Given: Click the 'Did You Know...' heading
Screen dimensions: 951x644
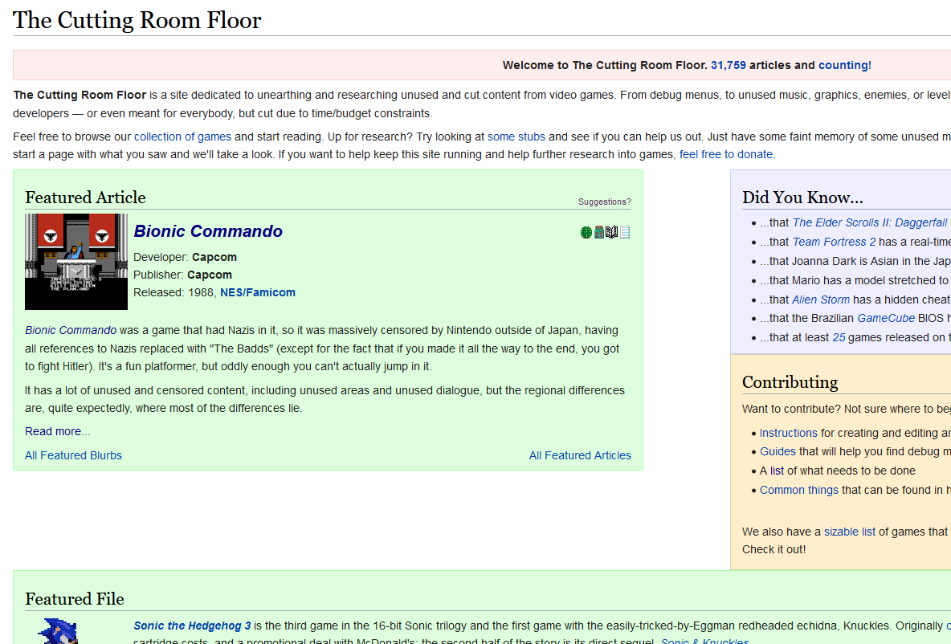Looking at the screenshot, I should [802, 197].
